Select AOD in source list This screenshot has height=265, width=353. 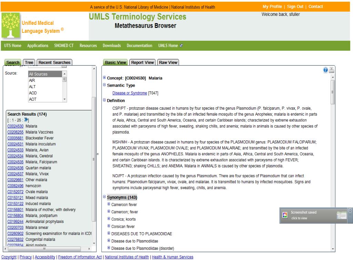pos(45,93)
